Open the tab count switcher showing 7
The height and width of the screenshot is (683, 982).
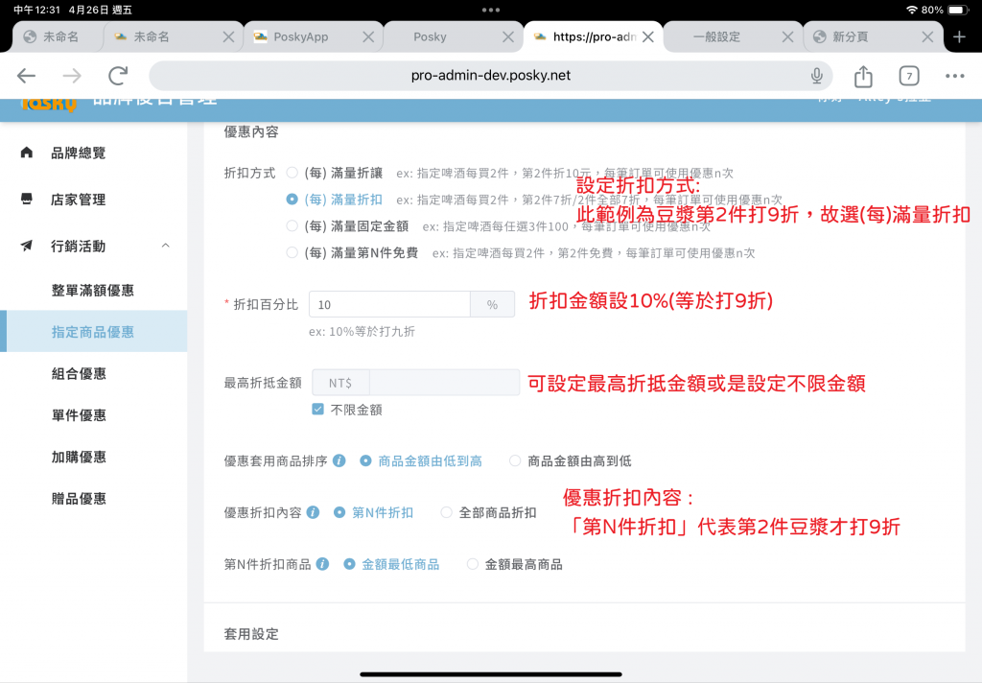909,76
